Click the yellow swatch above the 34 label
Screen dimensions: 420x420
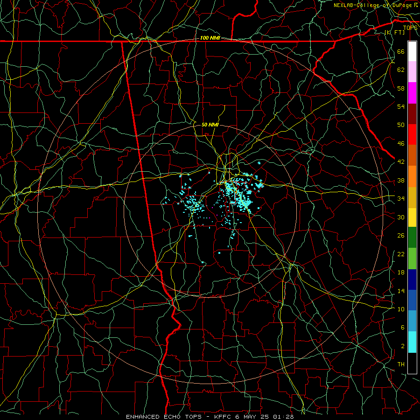tap(412, 217)
